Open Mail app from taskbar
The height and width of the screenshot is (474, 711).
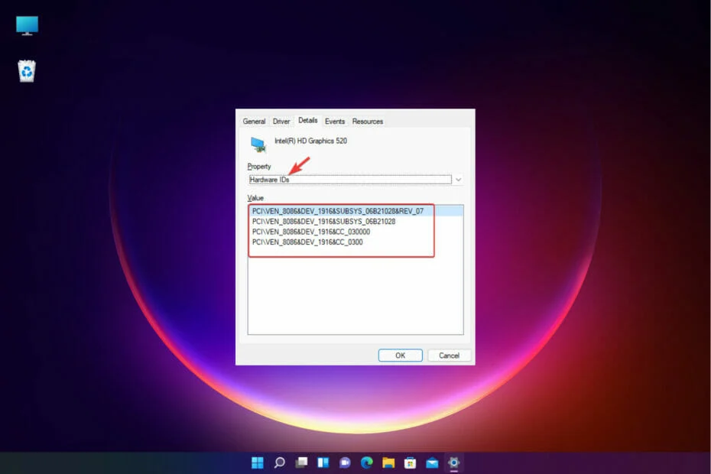pos(432,463)
